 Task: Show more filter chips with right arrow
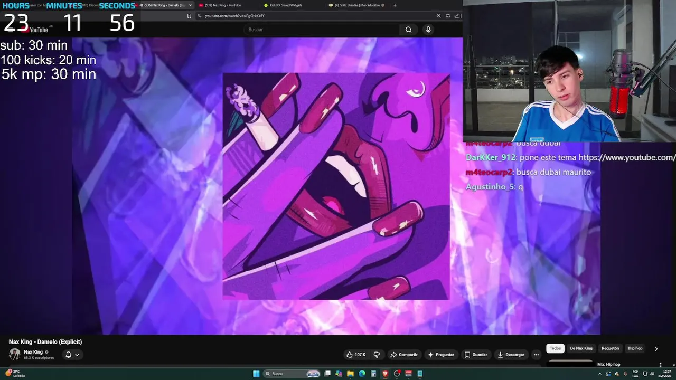tap(656, 349)
